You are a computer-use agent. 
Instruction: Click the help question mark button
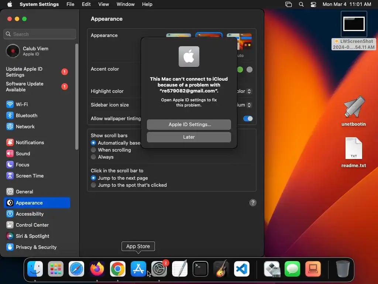tap(252, 203)
